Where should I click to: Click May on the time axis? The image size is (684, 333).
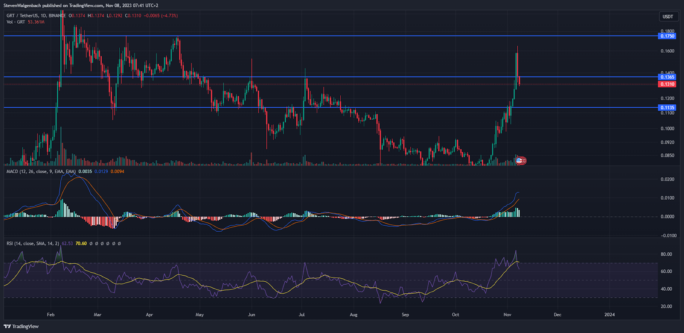tap(200, 315)
